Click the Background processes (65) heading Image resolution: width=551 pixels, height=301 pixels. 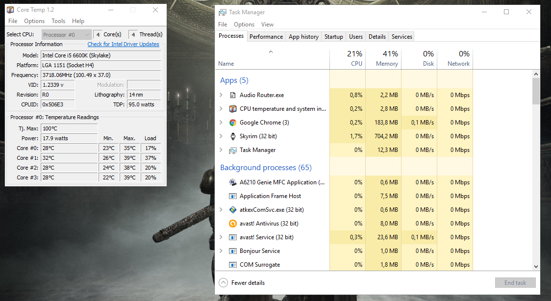pyautogui.click(x=266, y=168)
